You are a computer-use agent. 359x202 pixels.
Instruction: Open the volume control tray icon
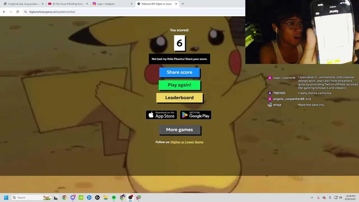coord(340,198)
